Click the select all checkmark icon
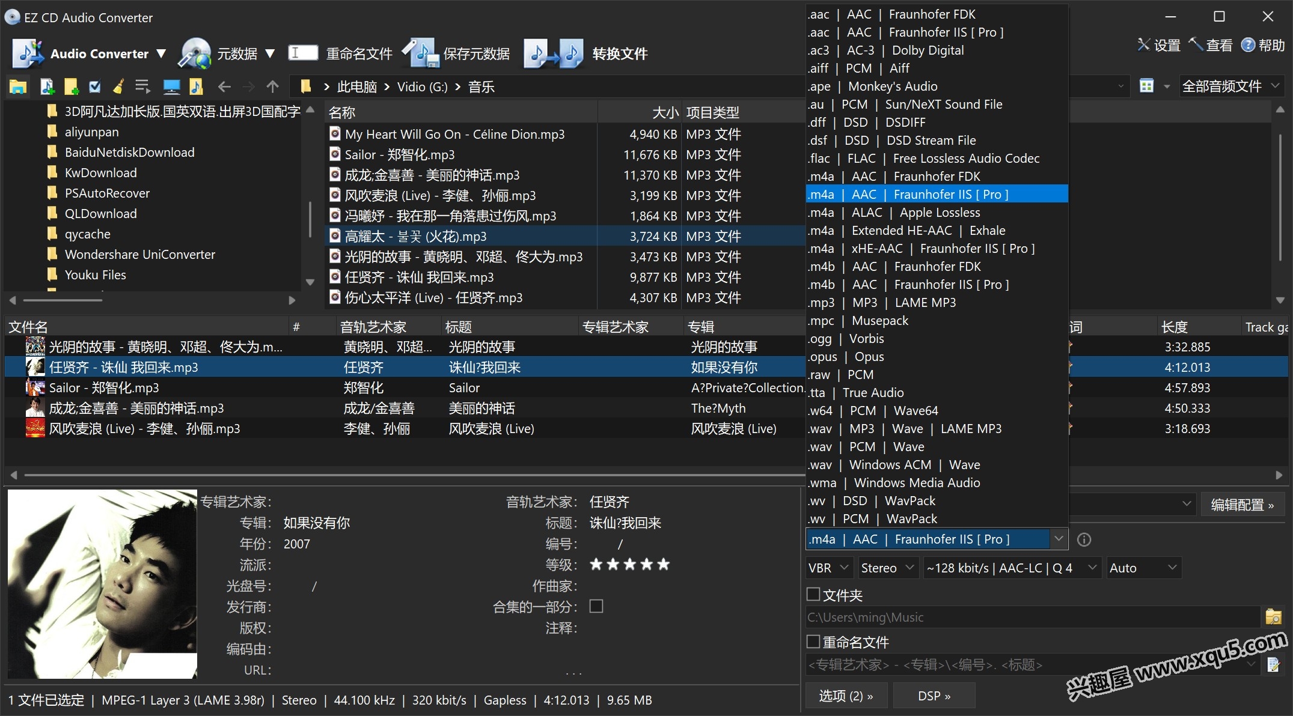Image resolution: width=1293 pixels, height=716 pixels. (x=95, y=87)
